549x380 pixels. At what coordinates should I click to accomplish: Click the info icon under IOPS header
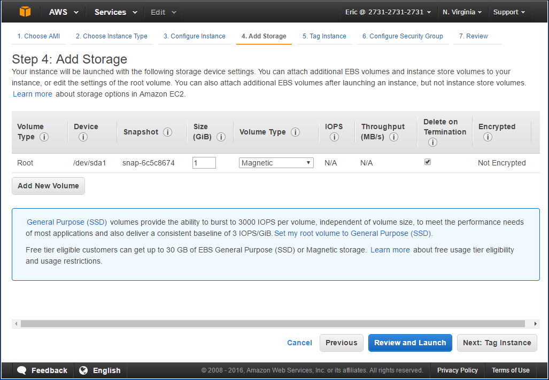pos(334,137)
